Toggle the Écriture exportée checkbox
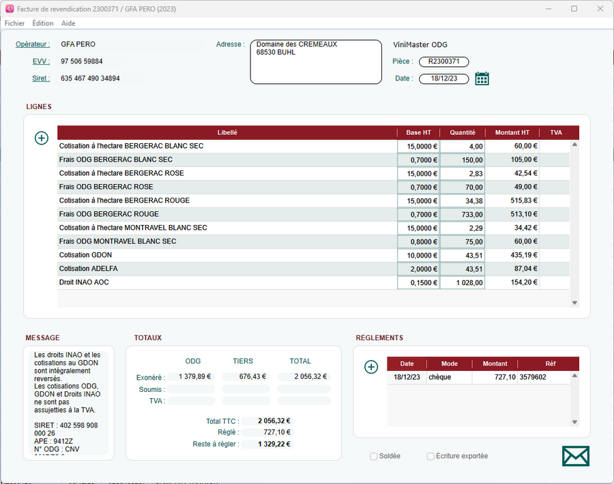Image resolution: width=614 pixels, height=484 pixels. click(430, 456)
